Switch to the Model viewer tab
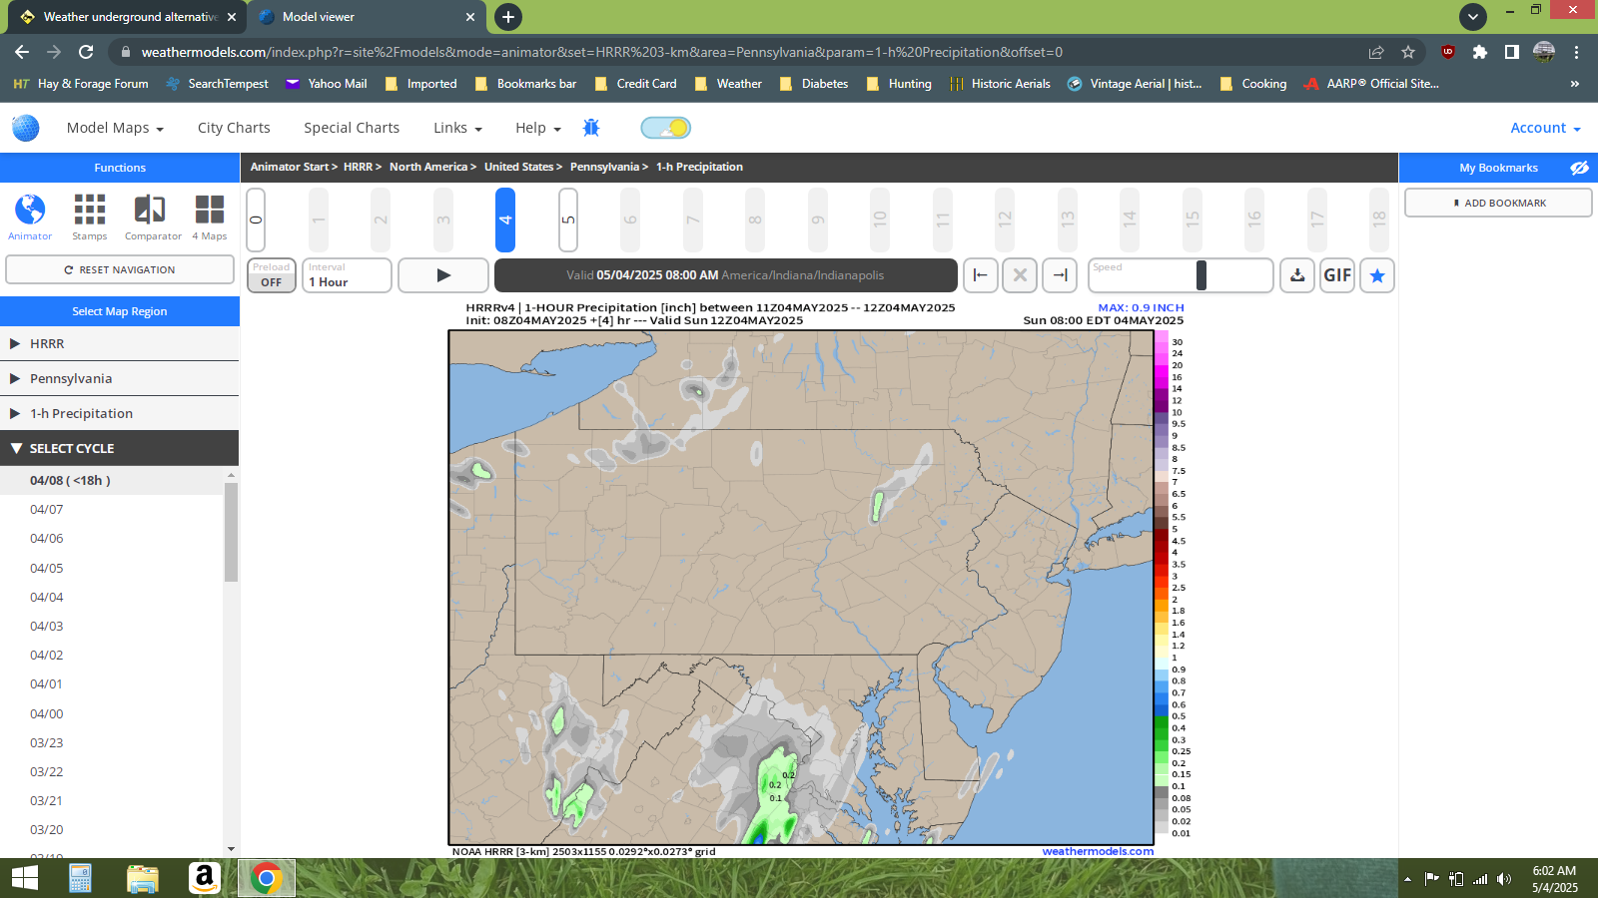This screenshot has height=898, width=1598. [365, 17]
